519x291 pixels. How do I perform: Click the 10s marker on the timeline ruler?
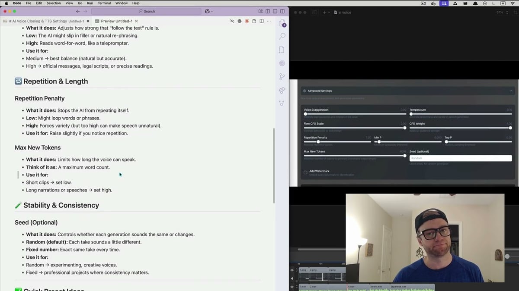point(321,263)
